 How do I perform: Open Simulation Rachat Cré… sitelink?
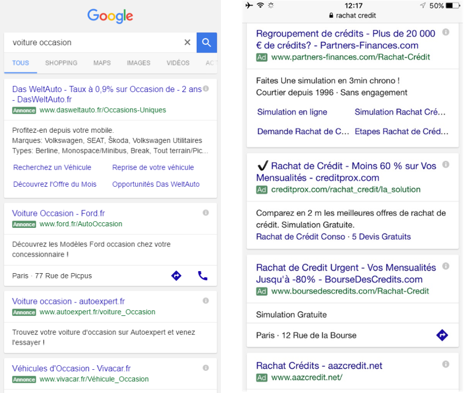tap(400, 112)
